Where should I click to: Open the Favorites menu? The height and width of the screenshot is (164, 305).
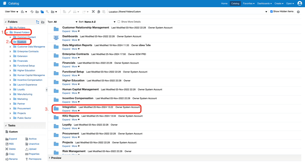[249, 3]
